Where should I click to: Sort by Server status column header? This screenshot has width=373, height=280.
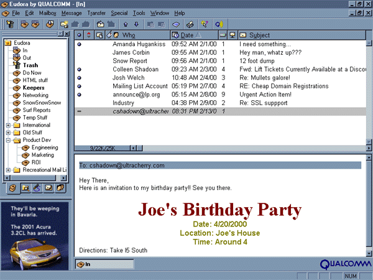pyautogui.click(x=233, y=35)
